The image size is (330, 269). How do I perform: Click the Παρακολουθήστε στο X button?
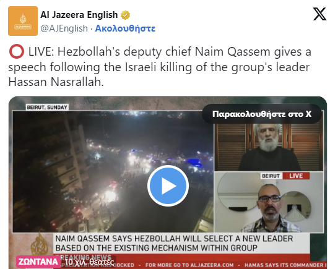262,114
